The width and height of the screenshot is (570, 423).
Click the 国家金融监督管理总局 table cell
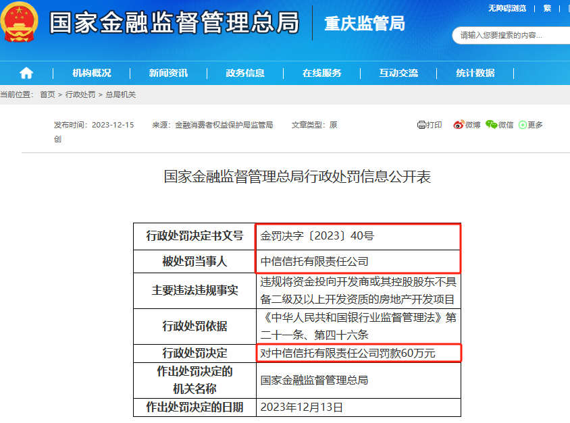(358, 380)
